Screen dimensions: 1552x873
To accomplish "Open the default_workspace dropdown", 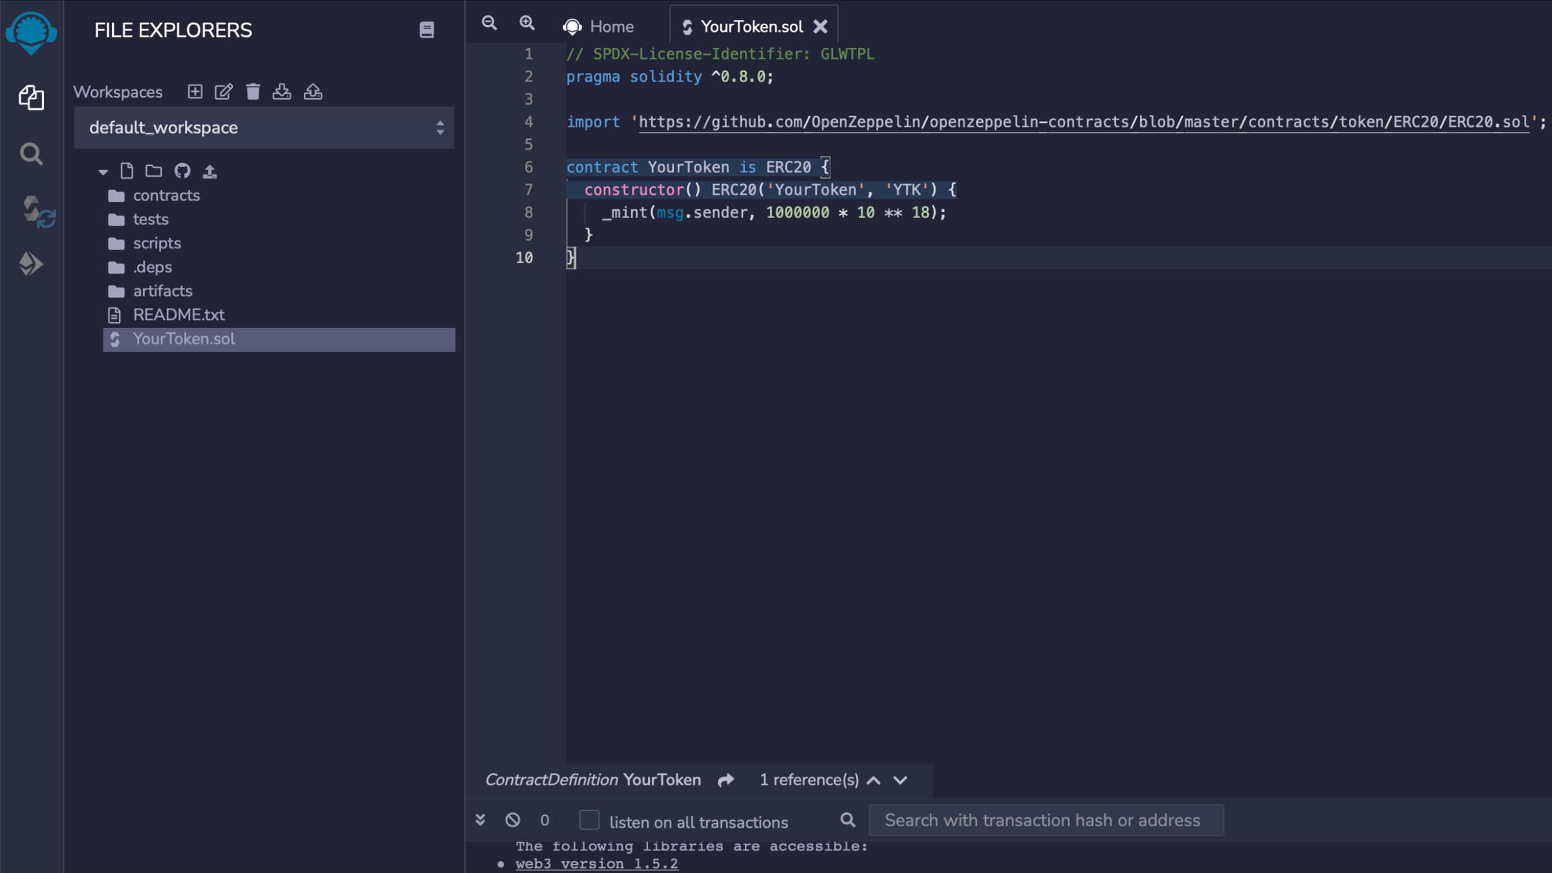I will [264, 127].
